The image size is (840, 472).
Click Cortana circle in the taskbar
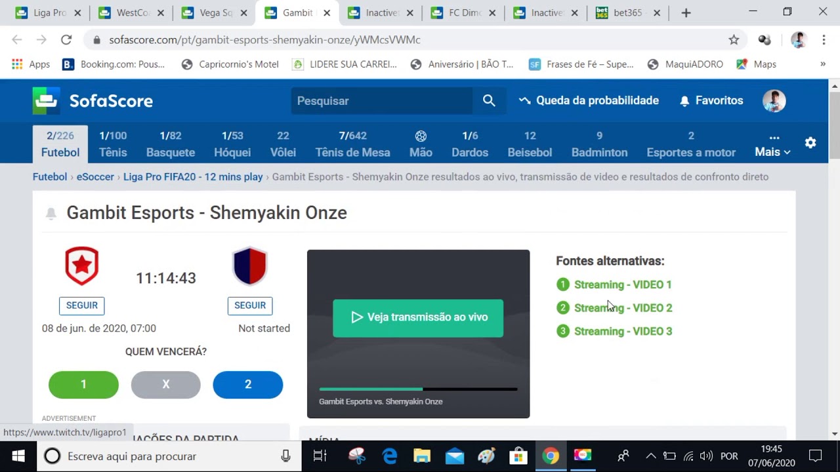click(52, 456)
